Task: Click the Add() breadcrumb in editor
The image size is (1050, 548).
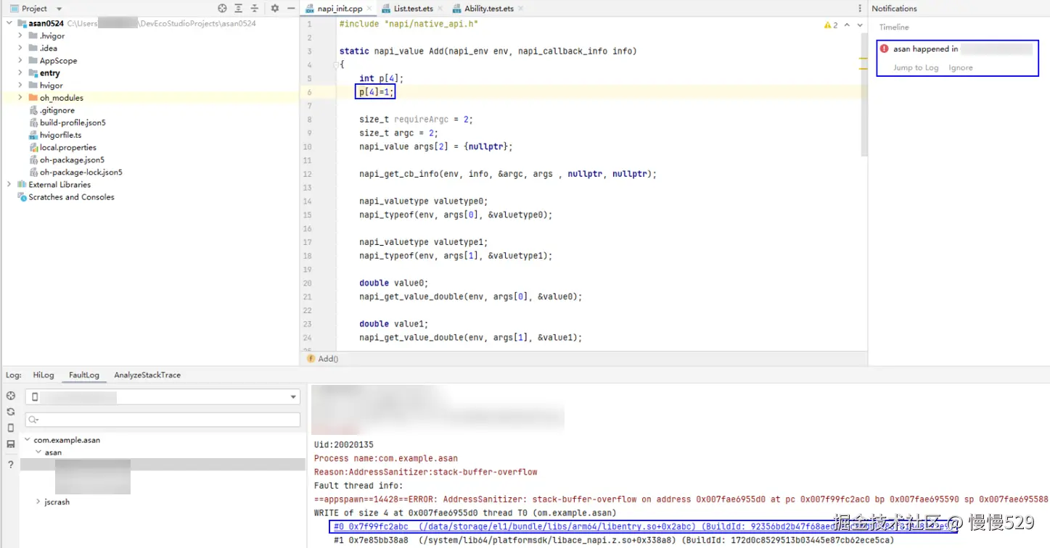Action: tap(328, 359)
